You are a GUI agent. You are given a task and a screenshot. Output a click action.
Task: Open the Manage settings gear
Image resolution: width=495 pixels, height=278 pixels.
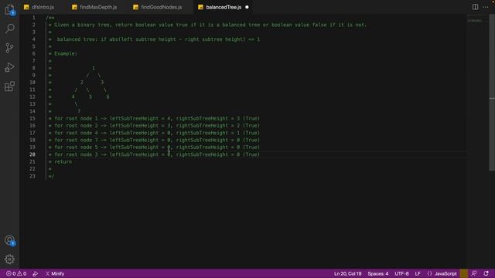point(9,259)
